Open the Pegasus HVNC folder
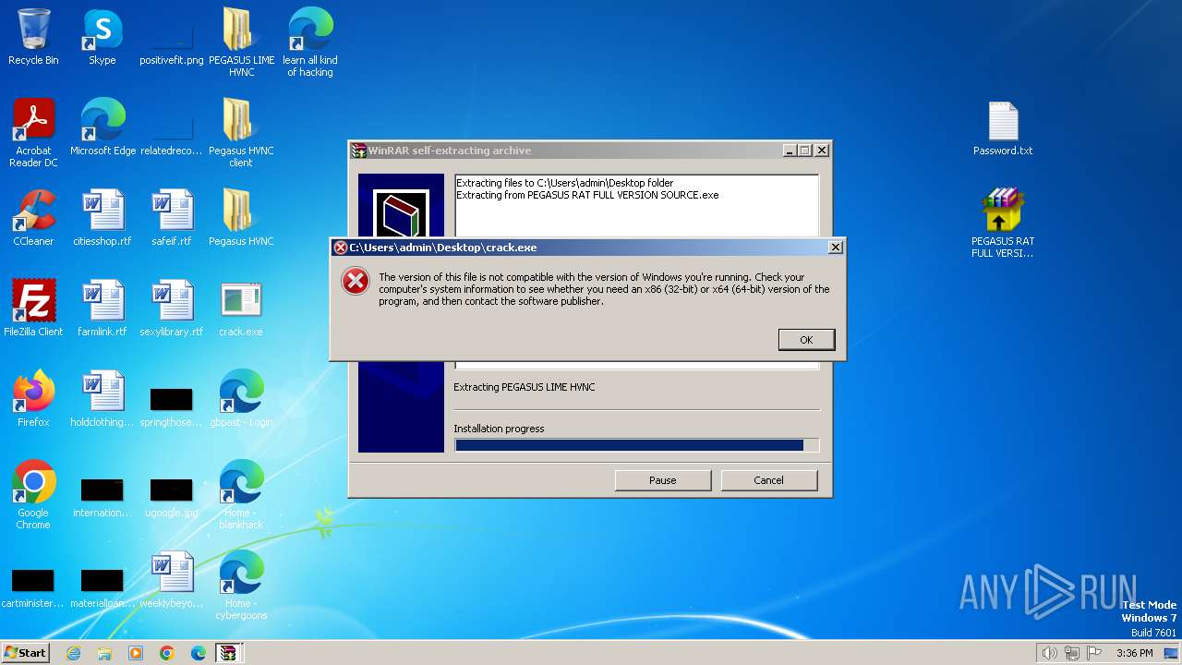Screen dimensions: 1182x665 241,218
